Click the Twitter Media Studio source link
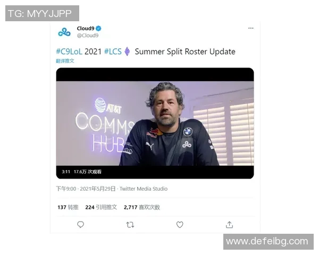Screen dimensions: 319x255 144,189
